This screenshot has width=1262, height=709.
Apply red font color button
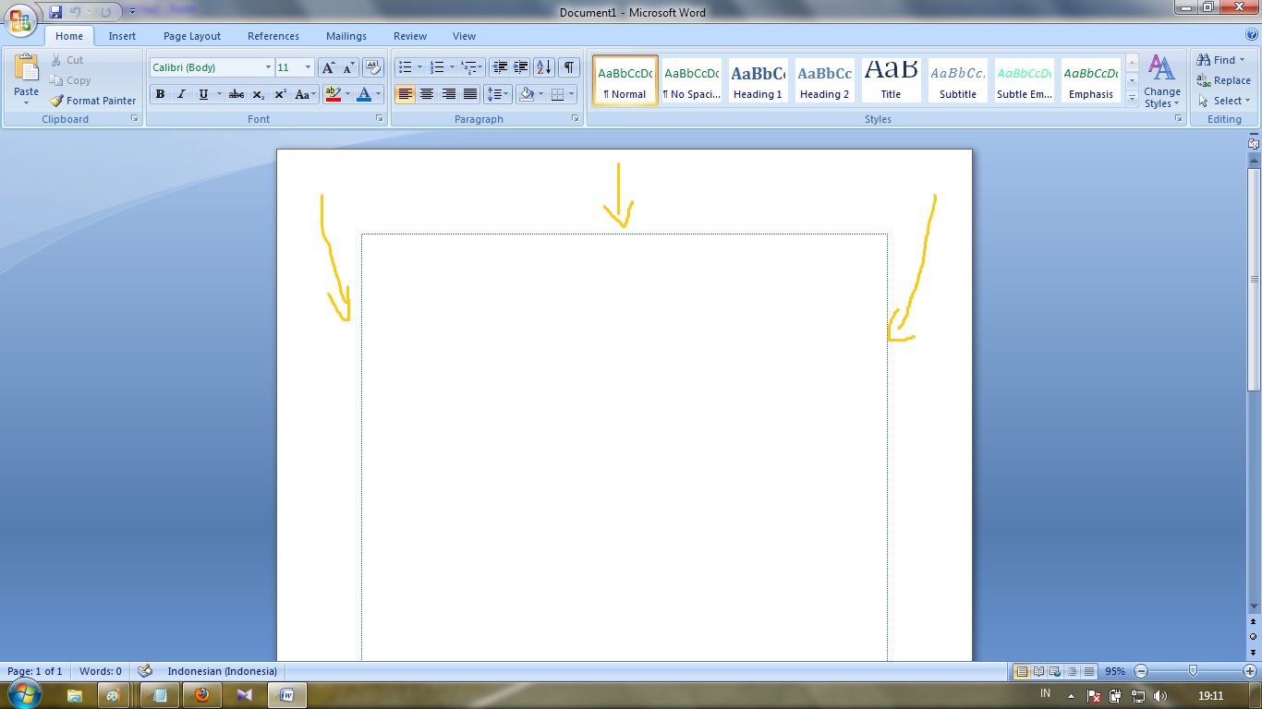pos(364,94)
